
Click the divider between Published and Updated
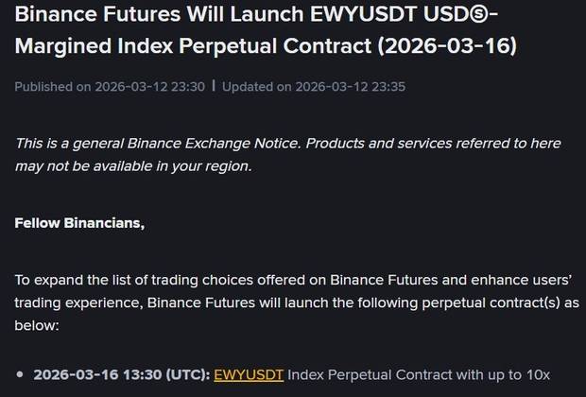click(214, 87)
